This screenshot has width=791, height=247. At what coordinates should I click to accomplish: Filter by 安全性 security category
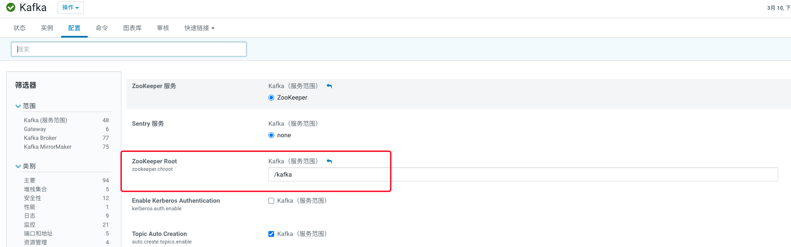coord(33,198)
